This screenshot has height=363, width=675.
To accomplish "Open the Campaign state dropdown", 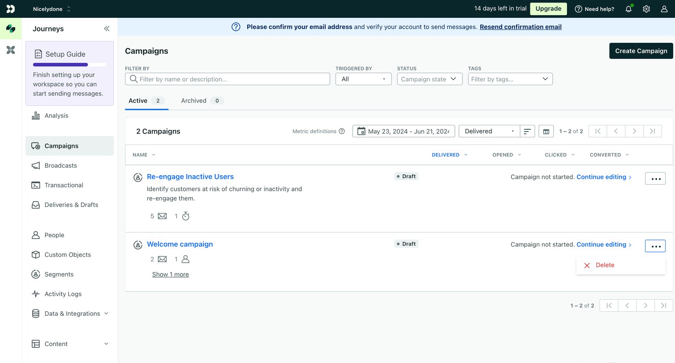I will tap(429, 79).
